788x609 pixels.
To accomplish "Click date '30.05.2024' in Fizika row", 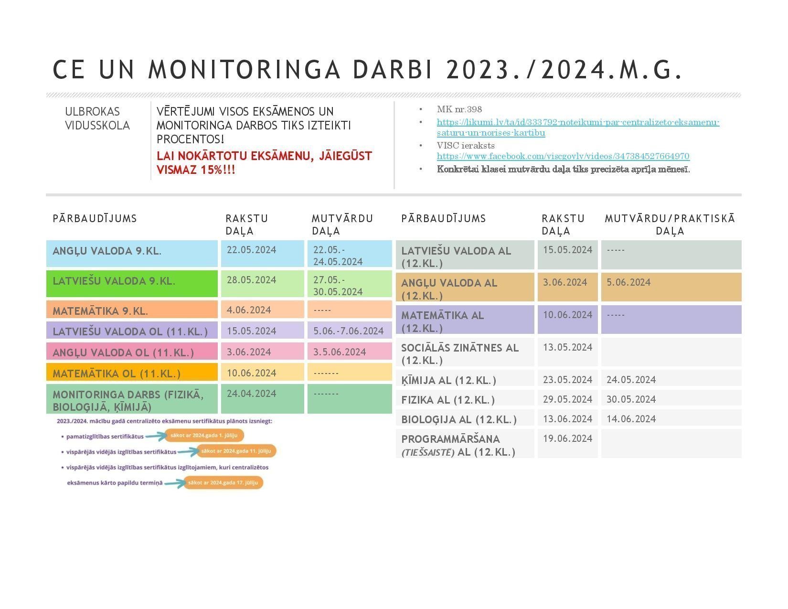I will click(631, 399).
